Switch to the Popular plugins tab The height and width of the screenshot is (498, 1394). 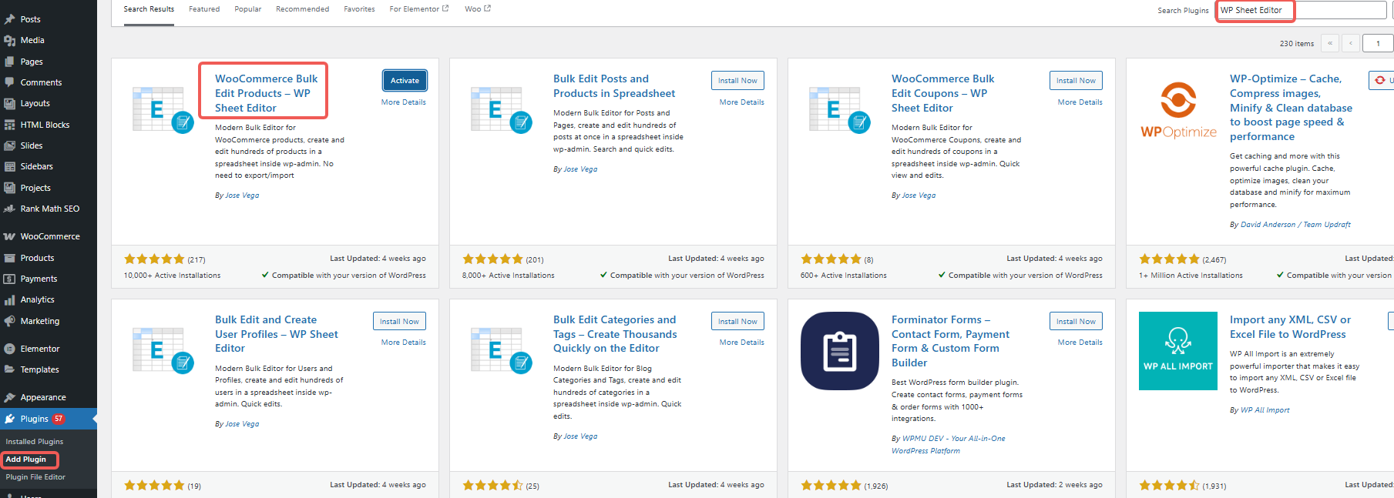(x=247, y=9)
